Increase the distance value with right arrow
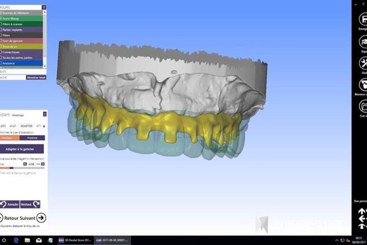The height and width of the screenshot is (245, 367). coord(42,164)
